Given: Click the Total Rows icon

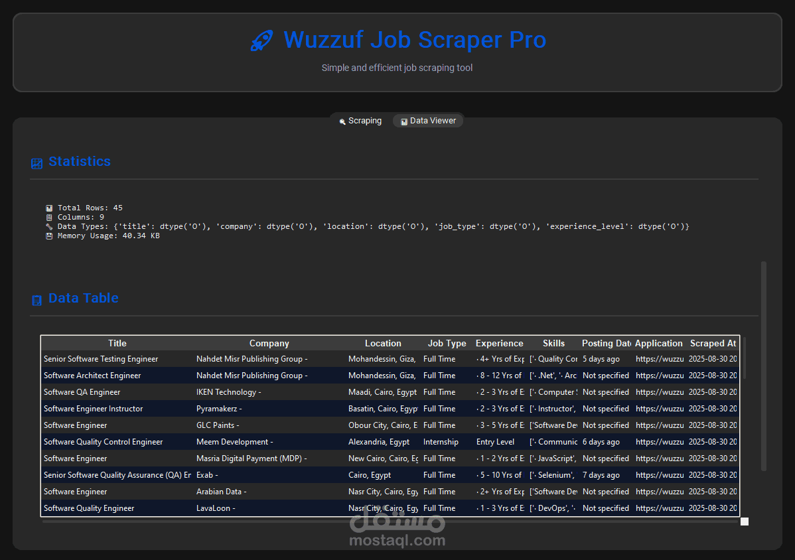Looking at the screenshot, I should [x=49, y=208].
